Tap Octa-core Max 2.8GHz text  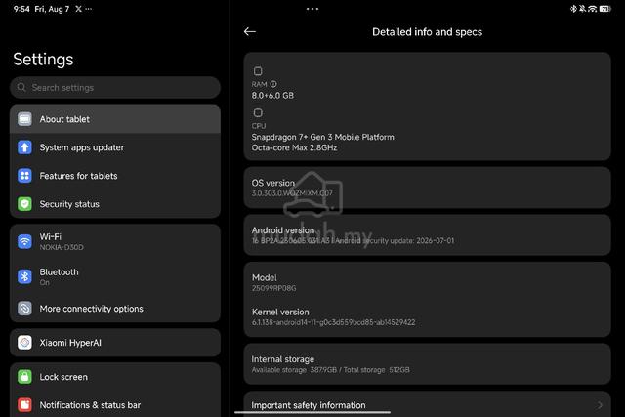[294, 147]
